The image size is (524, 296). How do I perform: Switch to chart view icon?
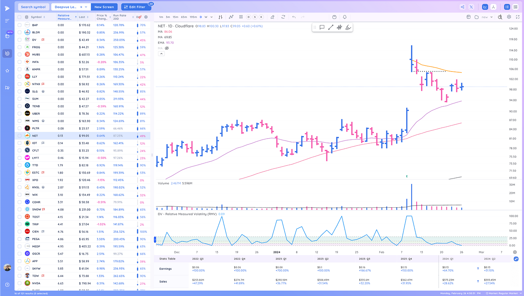pyautogui.click(x=485, y=7)
